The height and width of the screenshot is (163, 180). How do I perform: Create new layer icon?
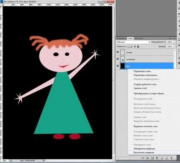coord(167,158)
